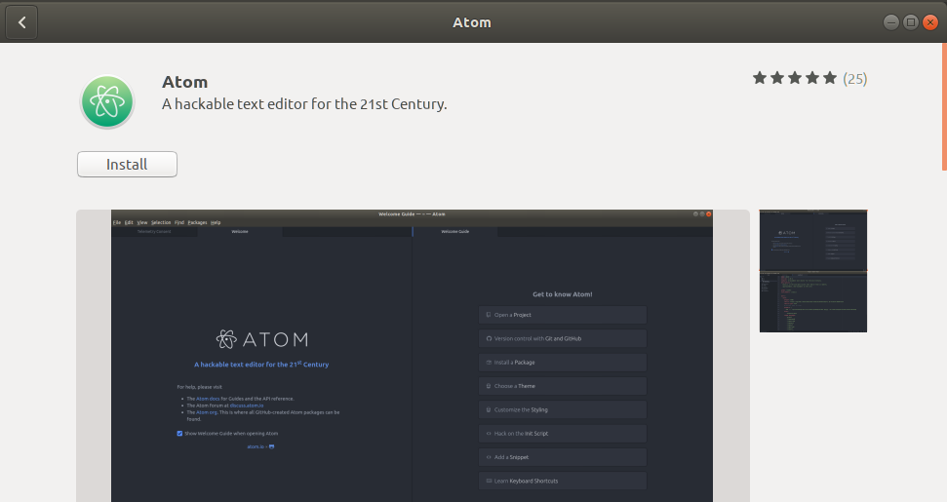Click the green Atom application icon
Screen dimensions: 947x502
pyautogui.click(x=107, y=101)
